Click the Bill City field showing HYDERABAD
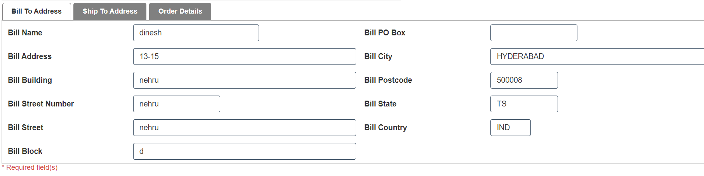704x176 pixels. [597, 57]
